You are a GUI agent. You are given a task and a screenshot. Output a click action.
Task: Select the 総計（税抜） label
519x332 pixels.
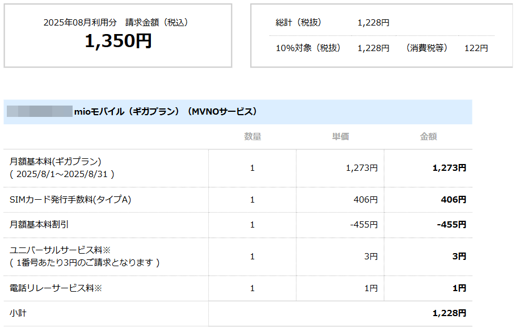click(298, 23)
